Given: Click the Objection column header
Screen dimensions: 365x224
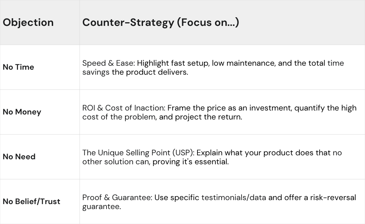Looking at the screenshot, I should click(x=28, y=23).
